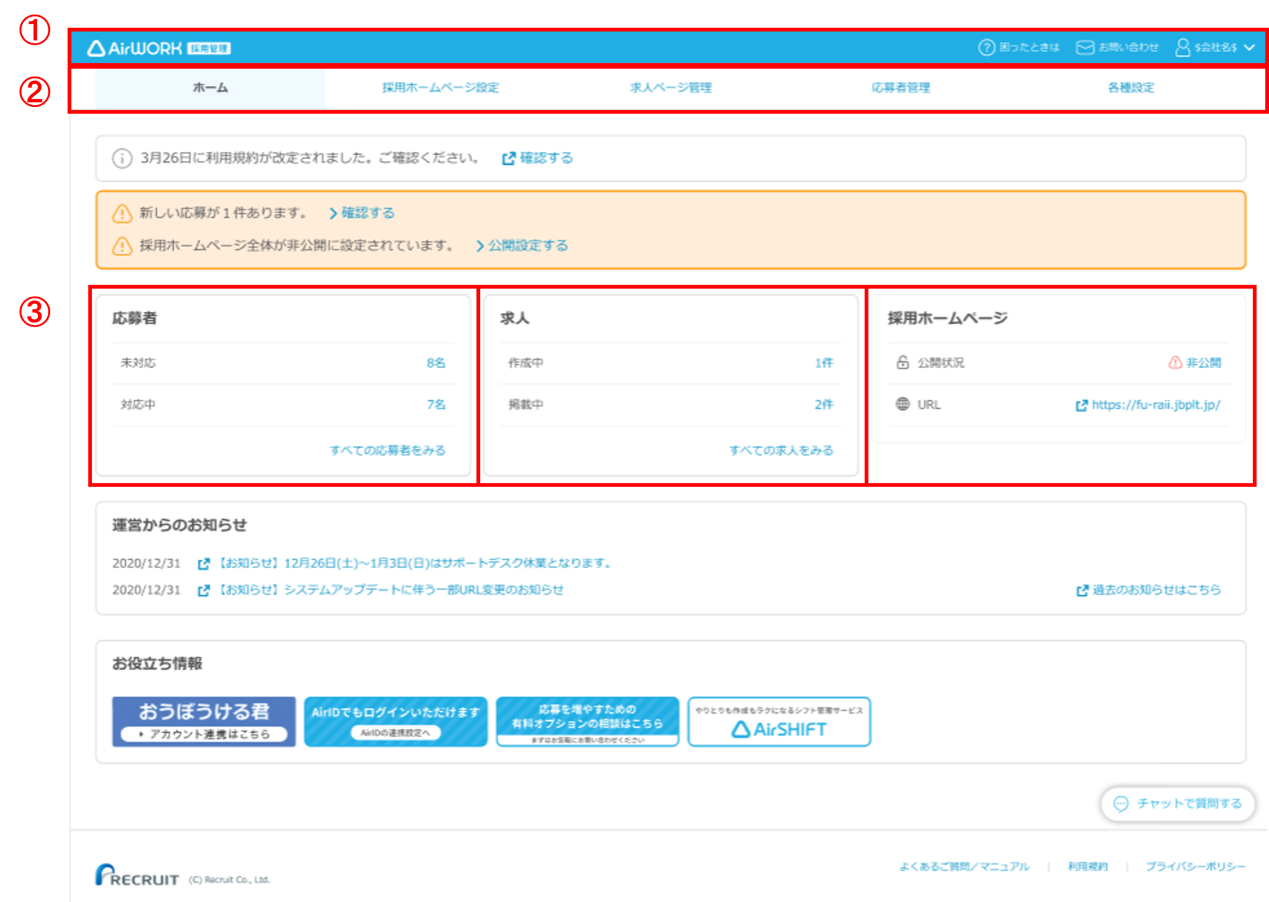Click the external-link icon before the homepage URL

[x=1082, y=405]
